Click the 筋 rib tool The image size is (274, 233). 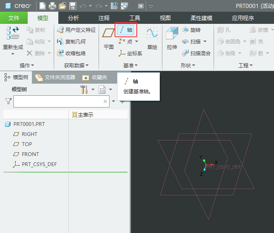point(256,53)
